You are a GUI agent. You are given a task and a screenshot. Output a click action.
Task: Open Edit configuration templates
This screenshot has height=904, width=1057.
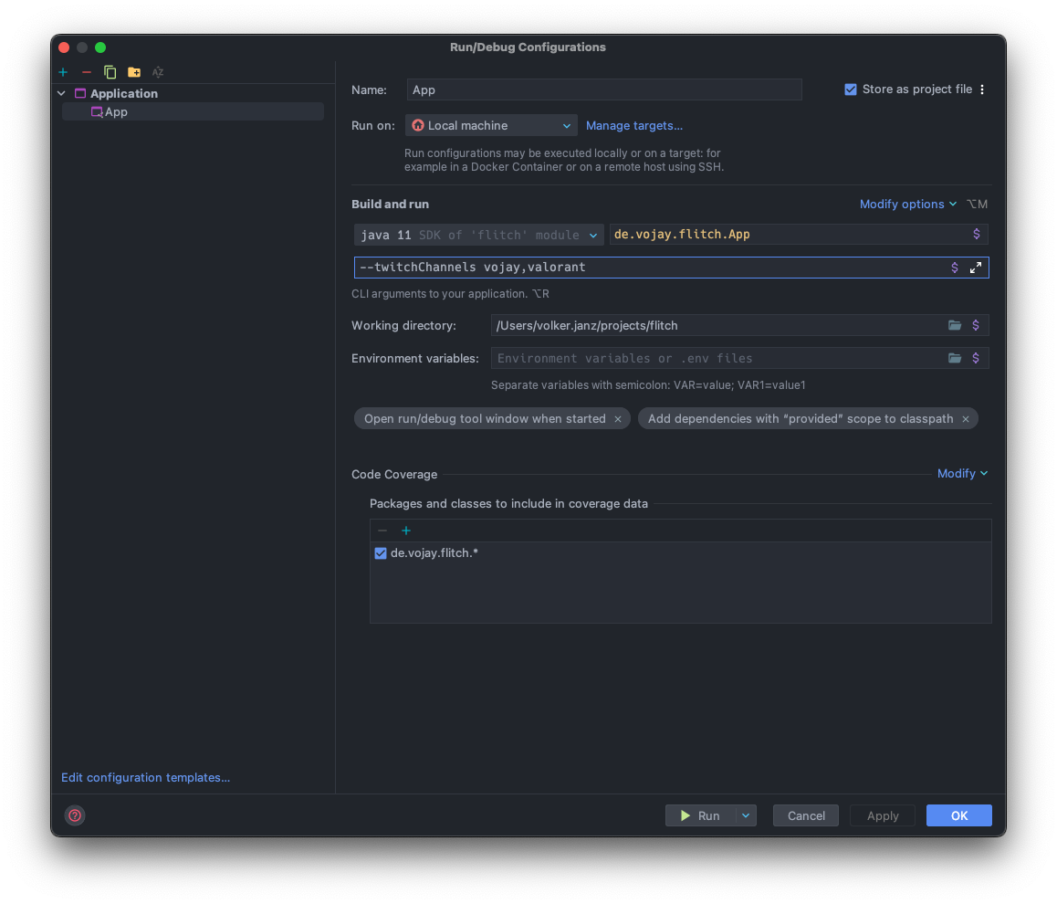pyautogui.click(x=145, y=777)
